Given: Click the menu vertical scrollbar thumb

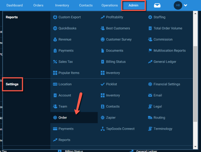Looking at the screenshot, I should [x=195, y=84].
